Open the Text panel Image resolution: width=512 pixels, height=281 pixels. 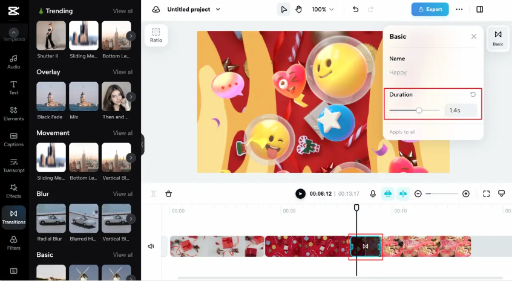point(14,88)
